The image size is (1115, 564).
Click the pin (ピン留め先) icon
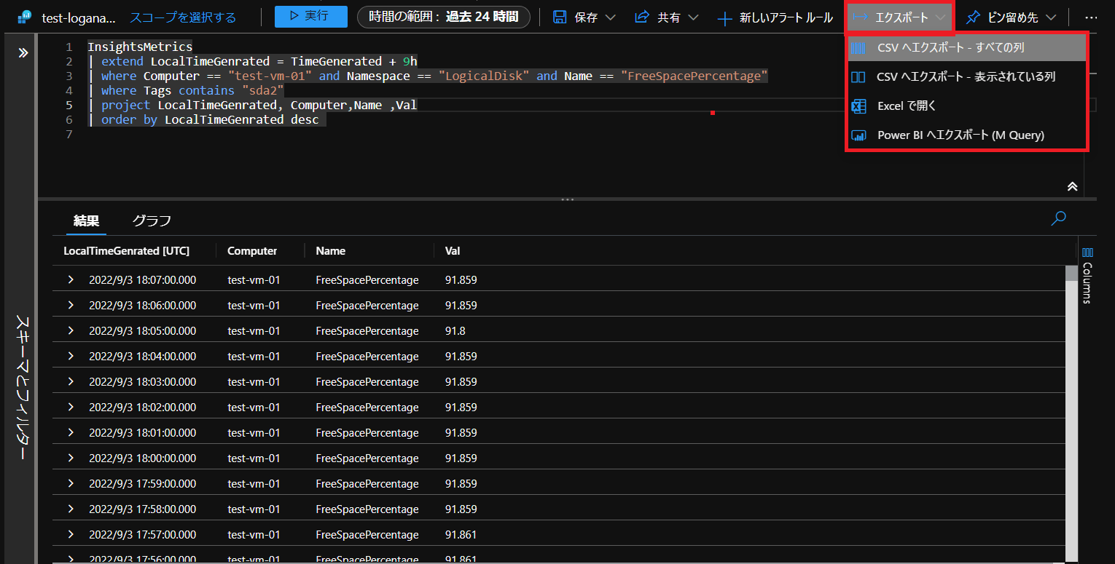(x=973, y=17)
